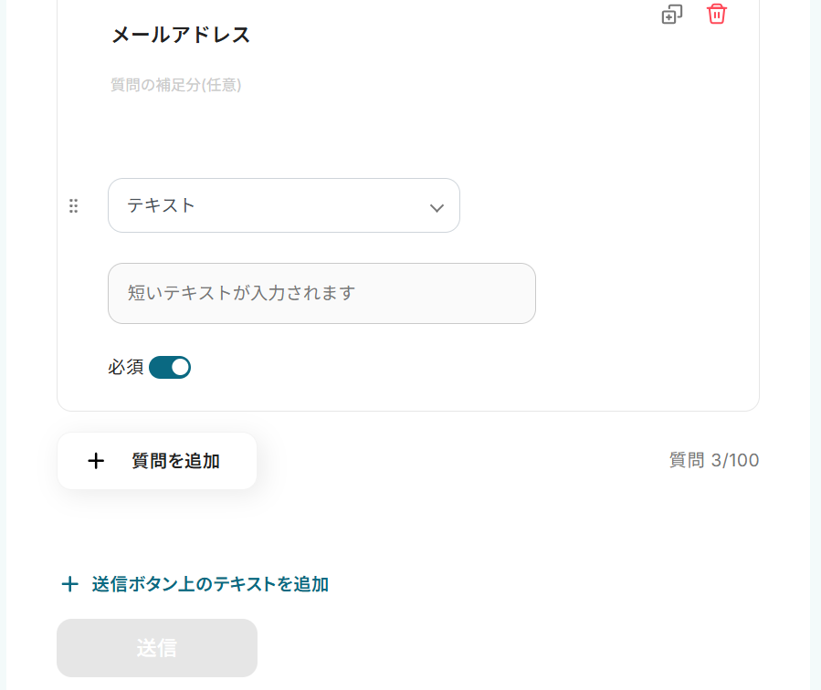Click the 送信ボタン上のテキストを追加 link
This screenshot has height=690, width=821.
coord(210,584)
